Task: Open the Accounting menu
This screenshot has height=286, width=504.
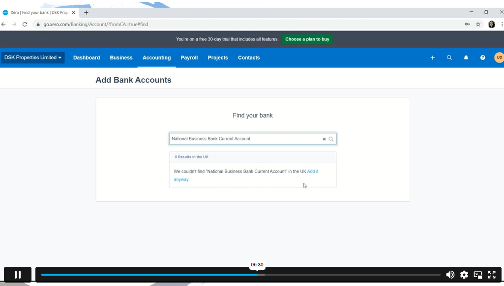Action: 156,58
